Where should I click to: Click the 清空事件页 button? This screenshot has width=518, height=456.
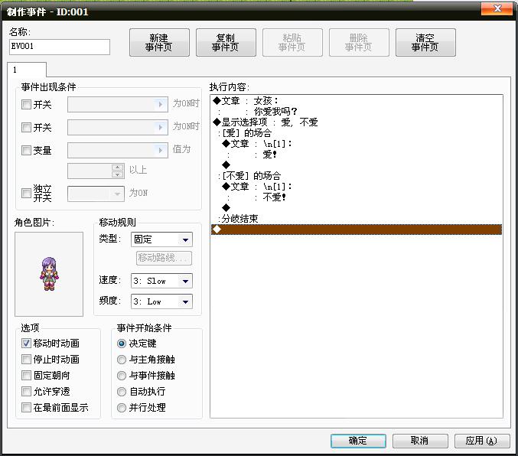(x=425, y=42)
